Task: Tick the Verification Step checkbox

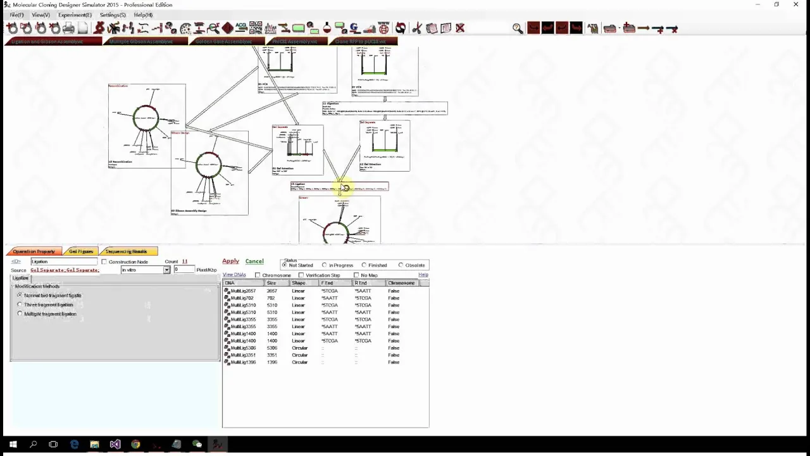Action: point(301,275)
